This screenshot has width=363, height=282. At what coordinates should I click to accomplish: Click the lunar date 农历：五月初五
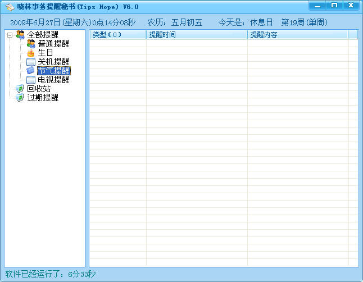[x=175, y=22]
